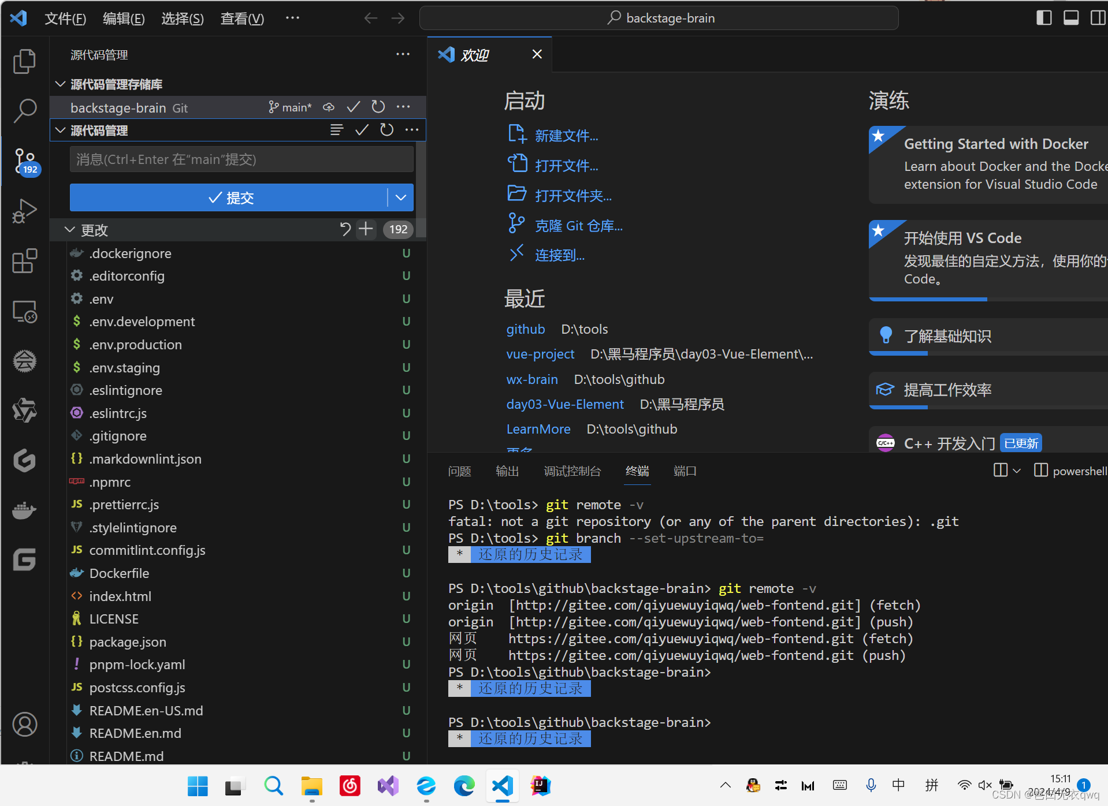1108x806 pixels.
Task: Click the Windows Start button
Action: 198,786
